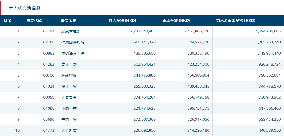
Task: Click the 排名 column header
Action: click(8, 21)
